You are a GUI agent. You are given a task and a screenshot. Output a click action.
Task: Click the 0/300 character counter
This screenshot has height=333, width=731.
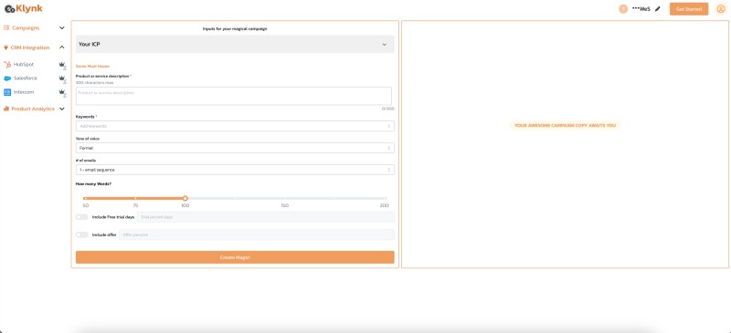tap(388, 109)
